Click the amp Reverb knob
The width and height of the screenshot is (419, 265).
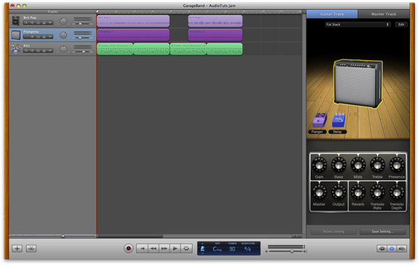click(x=358, y=192)
